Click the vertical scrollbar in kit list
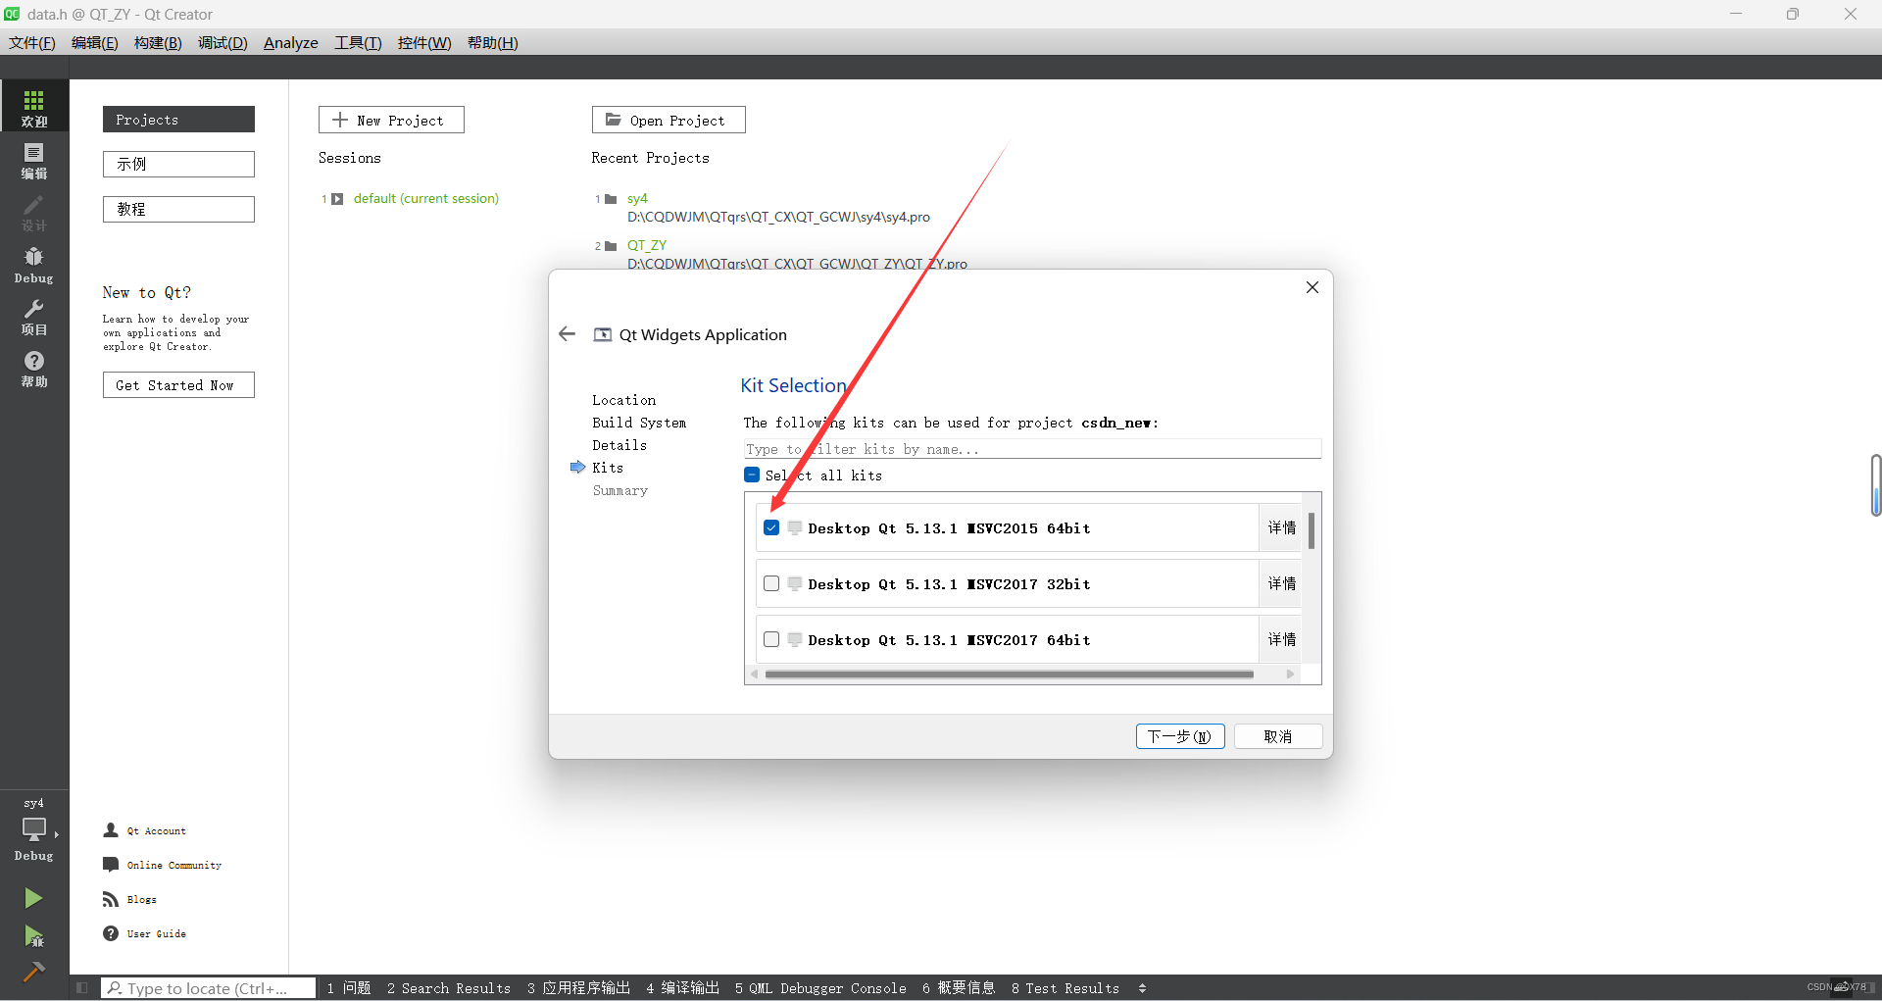Image resolution: width=1882 pixels, height=1001 pixels. pos(1312,530)
